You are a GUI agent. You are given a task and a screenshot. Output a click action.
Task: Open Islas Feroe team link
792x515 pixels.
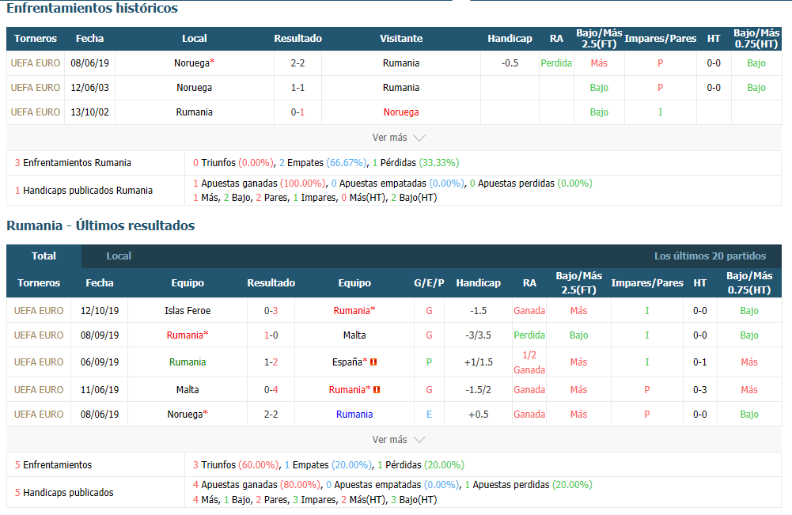click(x=188, y=311)
